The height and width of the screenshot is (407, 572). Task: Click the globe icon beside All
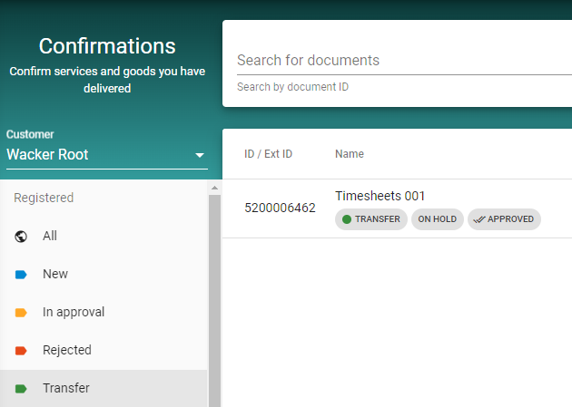pos(22,236)
